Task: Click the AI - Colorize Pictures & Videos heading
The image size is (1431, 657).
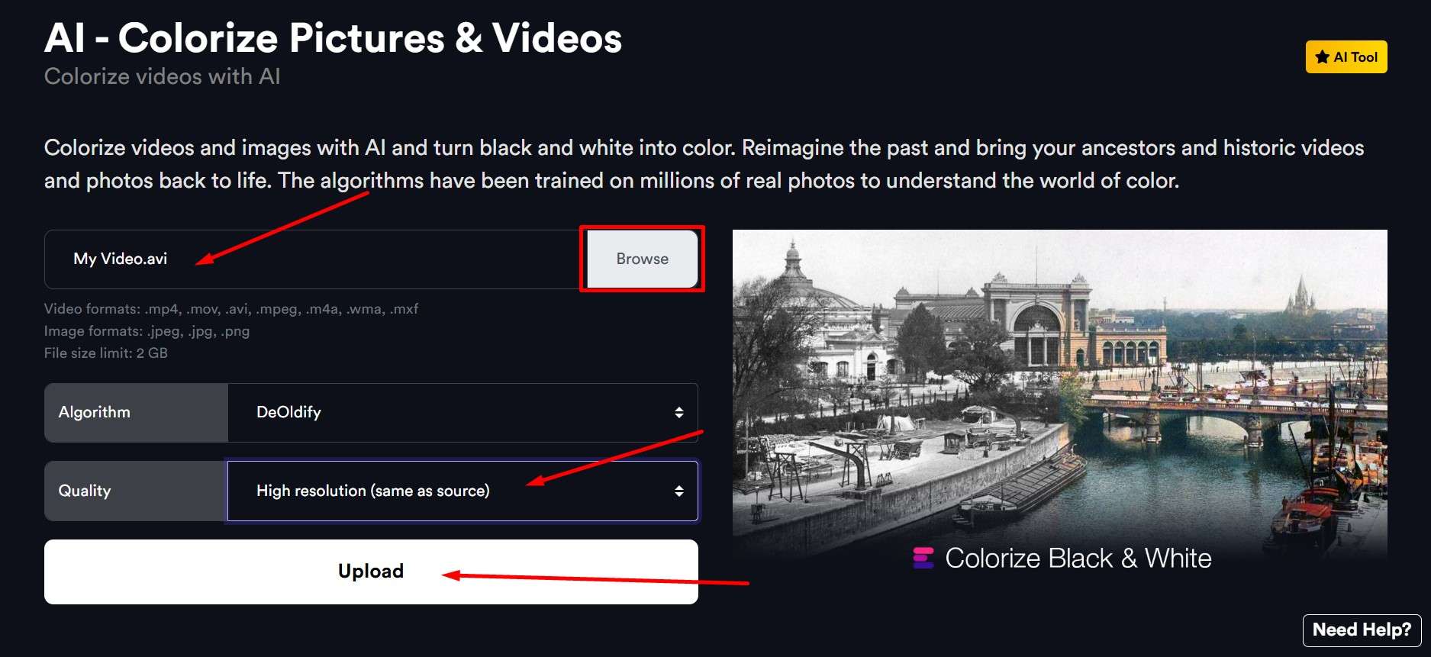Action: [x=333, y=38]
